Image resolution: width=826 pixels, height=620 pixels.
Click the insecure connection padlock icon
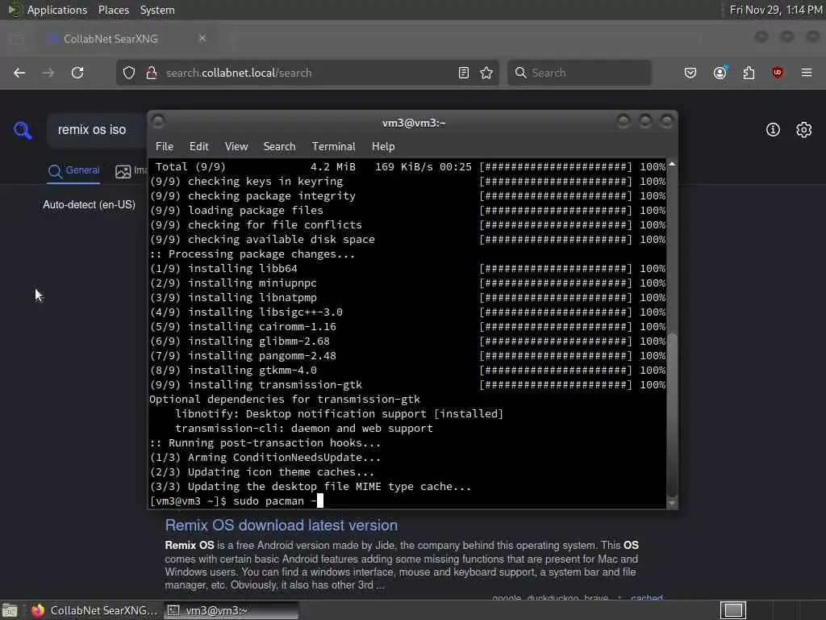151,73
